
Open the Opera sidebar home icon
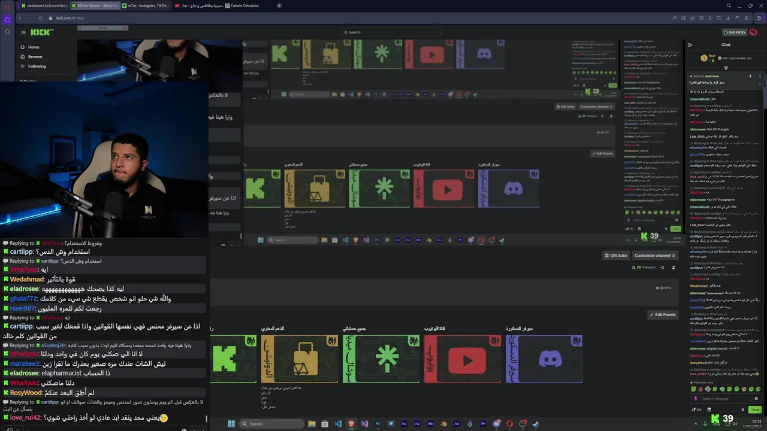pos(7,19)
